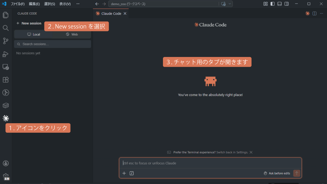Open the chevron dropdown next to command center
This screenshot has width=327, height=184.
point(230,4)
